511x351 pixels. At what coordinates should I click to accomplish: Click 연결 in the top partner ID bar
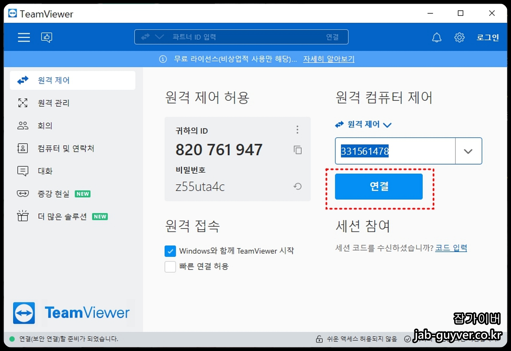pos(333,37)
